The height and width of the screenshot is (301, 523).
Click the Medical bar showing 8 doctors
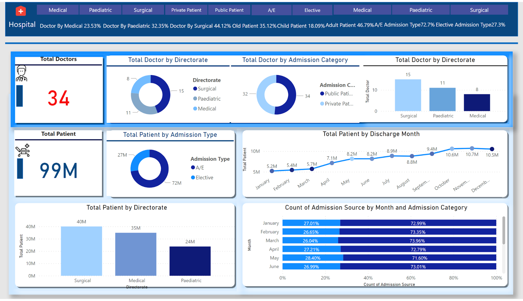tap(477, 103)
